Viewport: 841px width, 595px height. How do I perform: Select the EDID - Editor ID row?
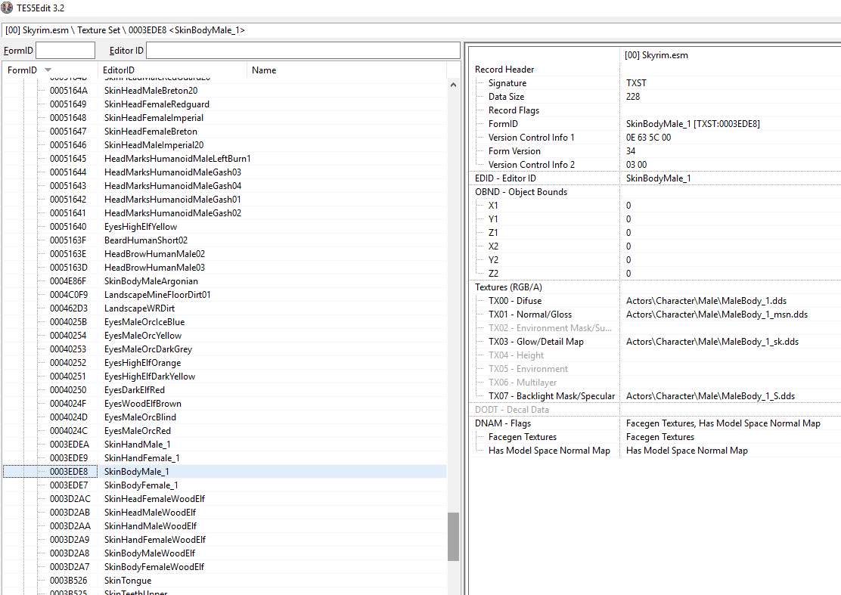click(x=656, y=178)
